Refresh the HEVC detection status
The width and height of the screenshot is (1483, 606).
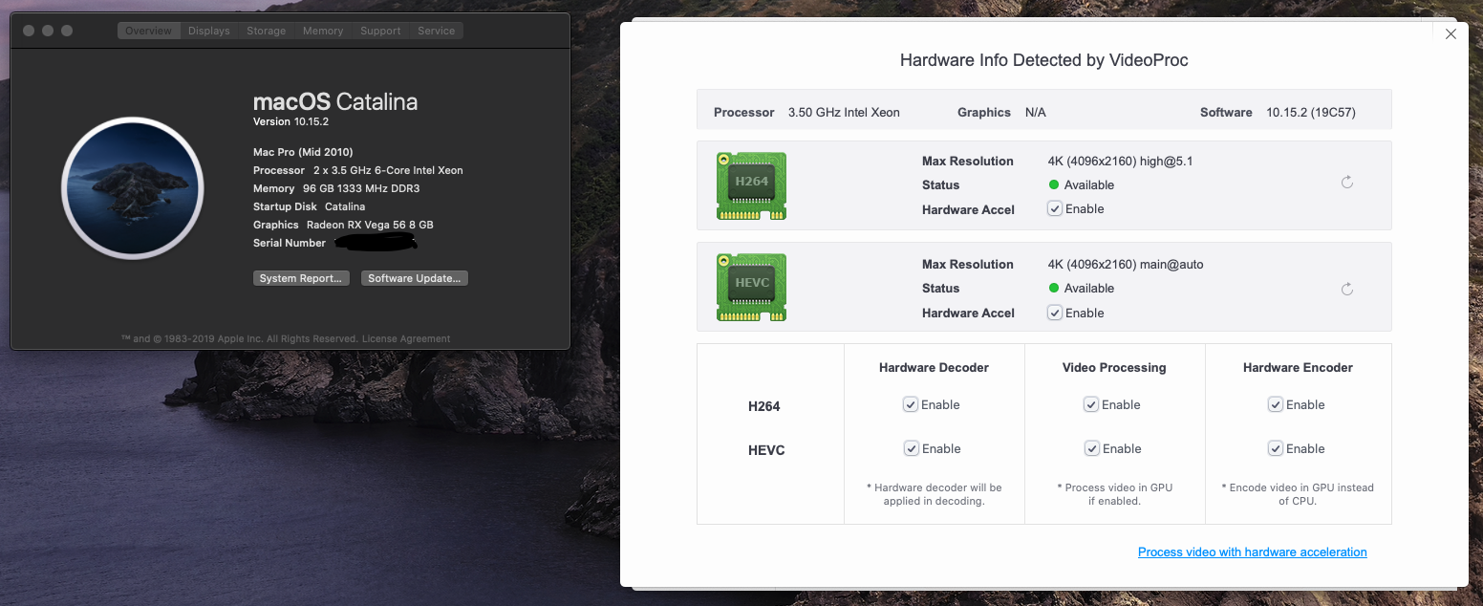[x=1347, y=289]
